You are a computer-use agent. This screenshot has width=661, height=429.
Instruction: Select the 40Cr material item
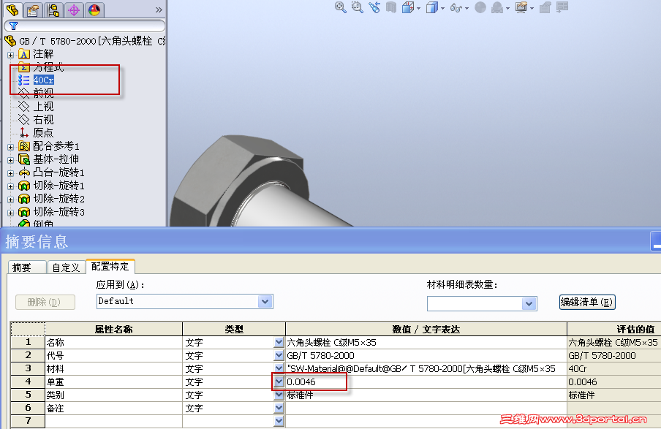tap(43, 80)
